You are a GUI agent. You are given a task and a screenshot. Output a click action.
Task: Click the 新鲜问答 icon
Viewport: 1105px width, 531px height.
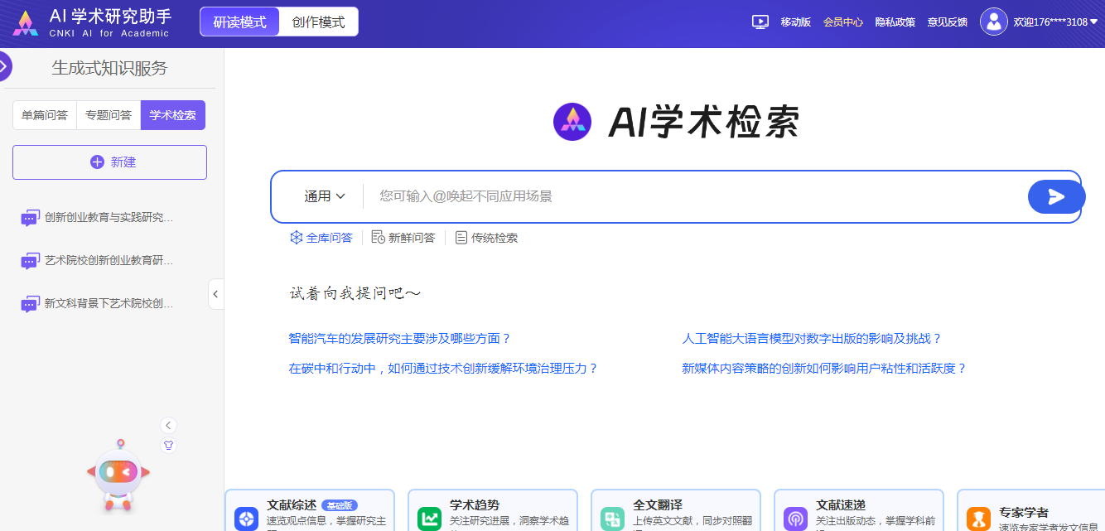(378, 238)
